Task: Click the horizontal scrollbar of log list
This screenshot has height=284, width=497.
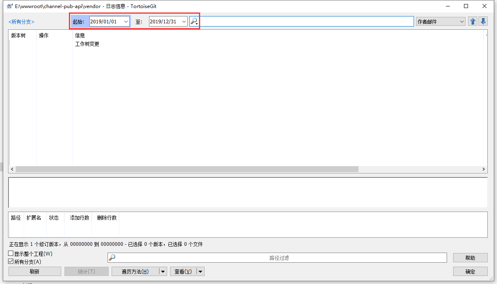Action: click(187, 169)
